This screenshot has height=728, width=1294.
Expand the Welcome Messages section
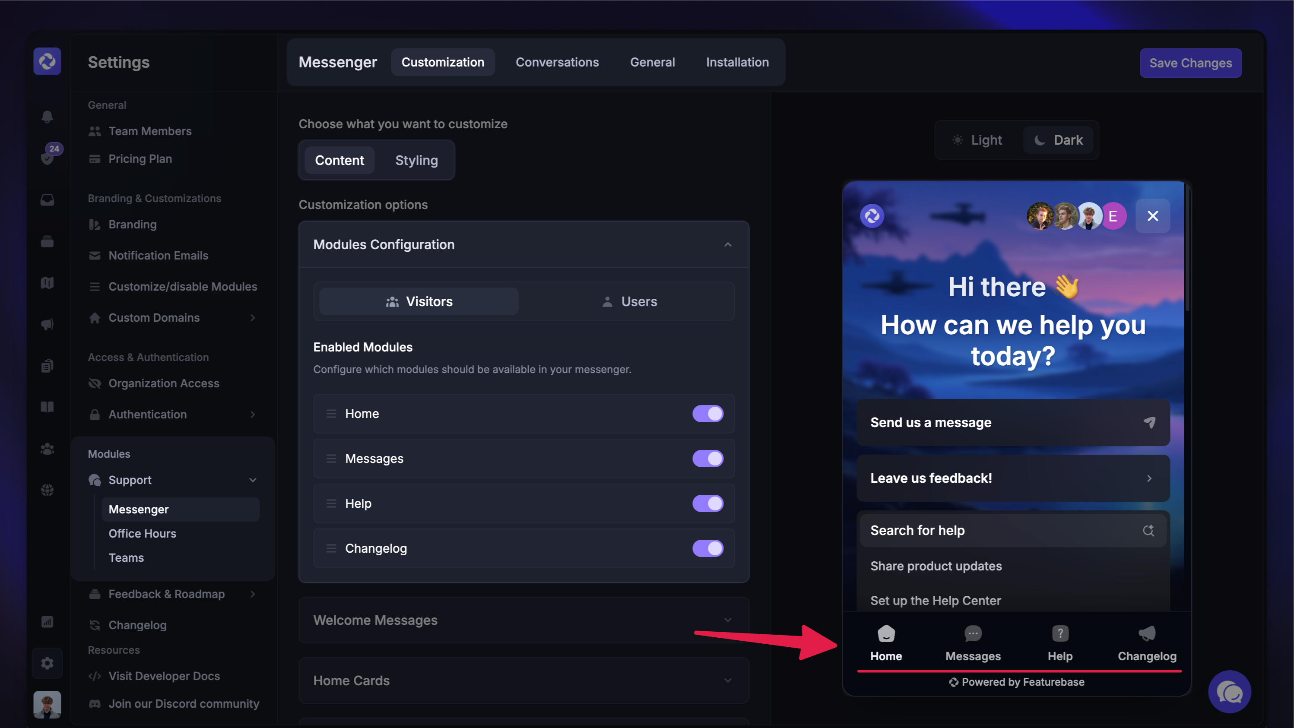click(x=523, y=620)
